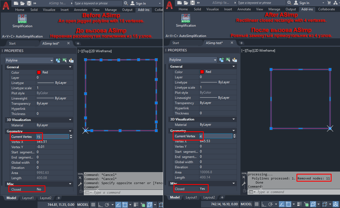Click search magnifier icon in left window
This screenshot has height=208, width=340.
point(126,3)
